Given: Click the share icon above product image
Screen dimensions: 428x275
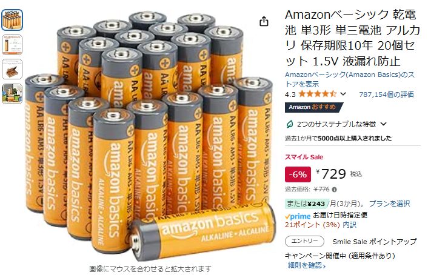Looking at the screenshot, I should pyautogui.click(x=264, y=21).
